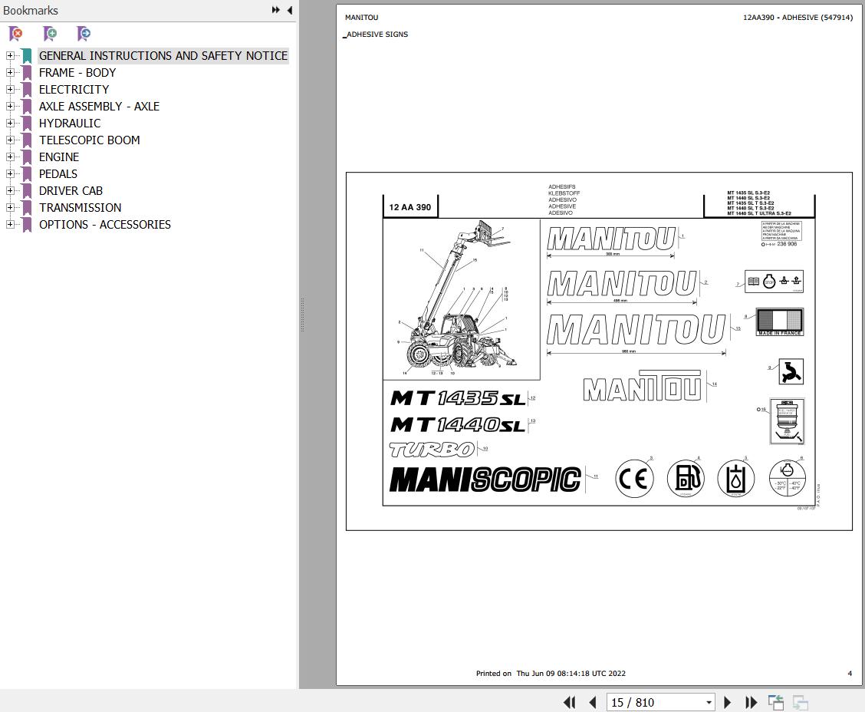Click the bookmark properties arrow icon
Screen dimensions: 865x712
click(x=84, y=34)
